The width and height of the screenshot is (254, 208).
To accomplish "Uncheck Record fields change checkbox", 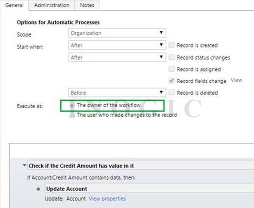I will coord(171,81).
